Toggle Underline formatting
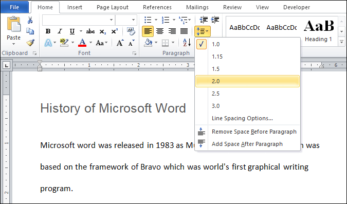Viewport: 347px width, 204px height. 72,31
